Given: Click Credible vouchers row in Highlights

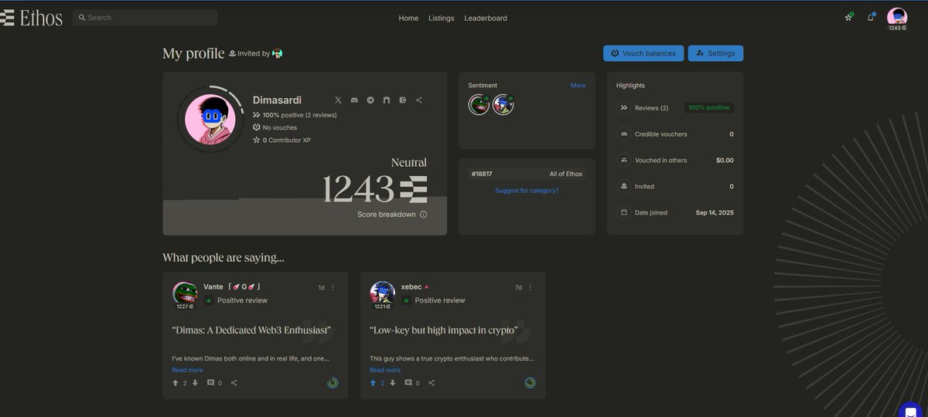Looking at the screenshot, I should (677, 134).
